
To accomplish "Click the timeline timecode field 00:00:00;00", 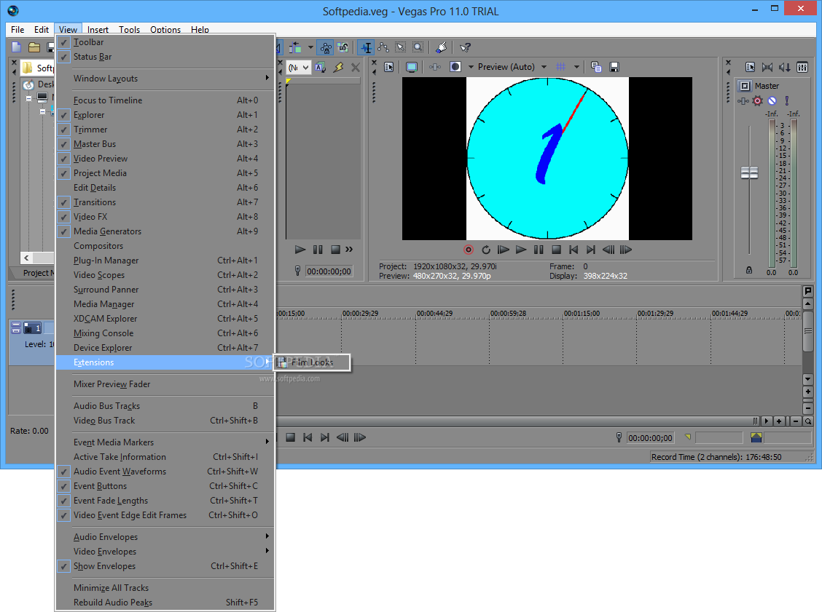I will point(650,438).
